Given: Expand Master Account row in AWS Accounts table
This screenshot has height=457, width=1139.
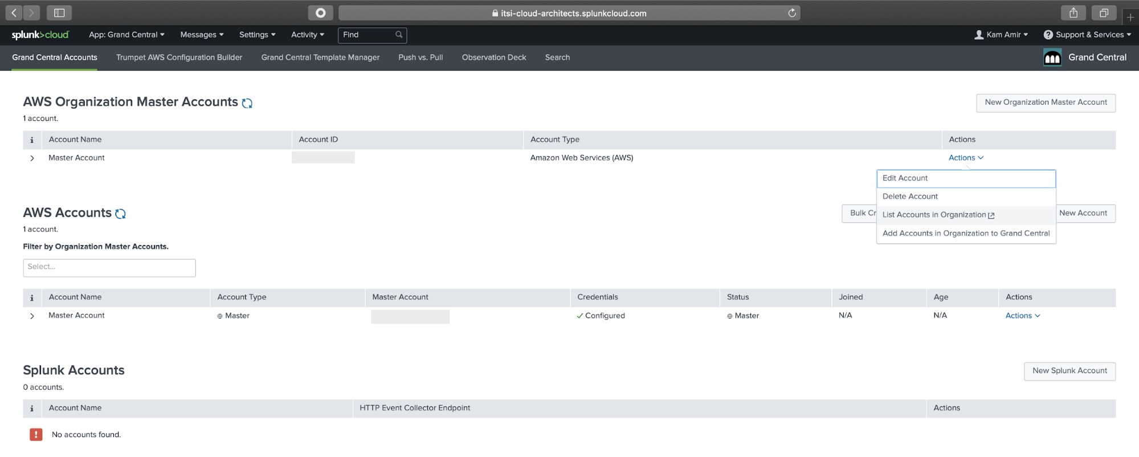Looking at the screenshot, I should click(x=32, y=316).
